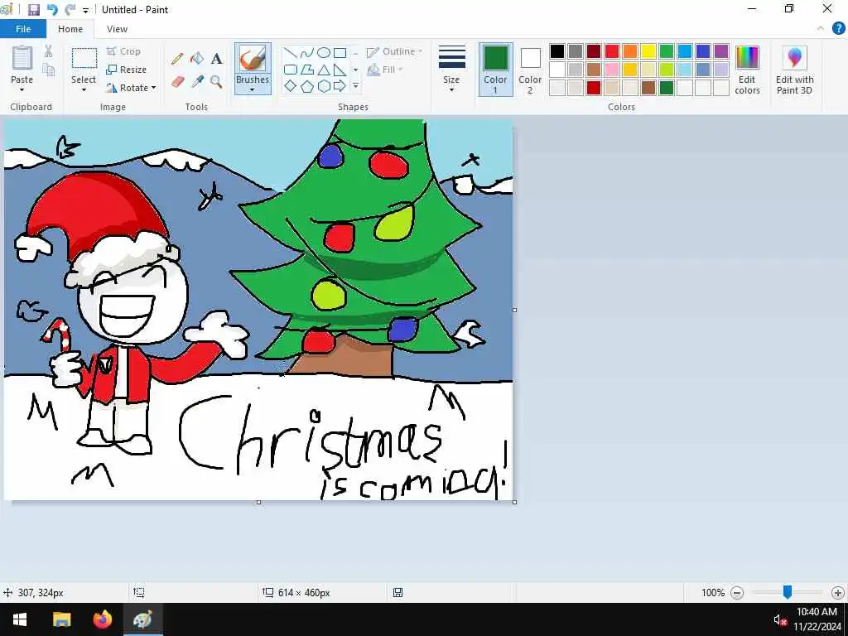Choose the Right triangle shape

340,70
